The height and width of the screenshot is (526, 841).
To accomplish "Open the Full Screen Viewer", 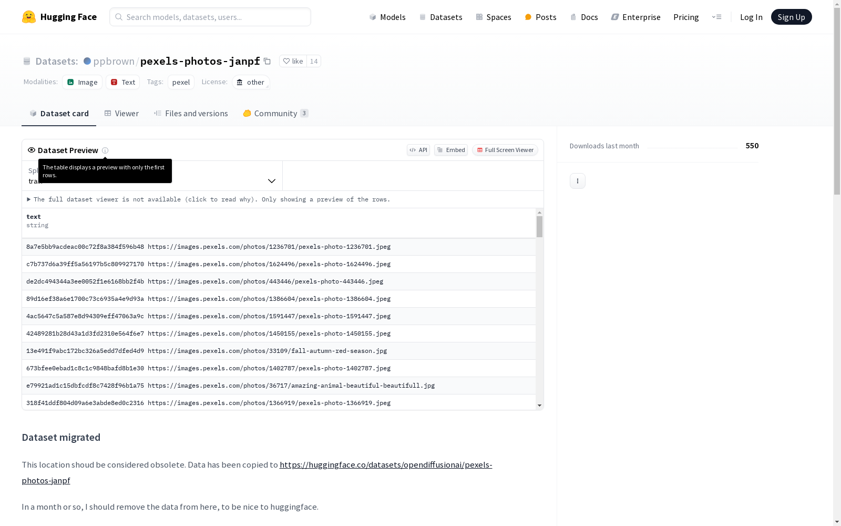I will pyautogui.click(x=505, y=150).
